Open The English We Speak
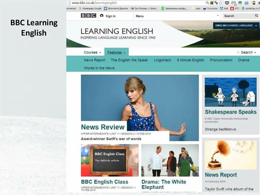This screenshot has width=260, height=195. [129, 60]
